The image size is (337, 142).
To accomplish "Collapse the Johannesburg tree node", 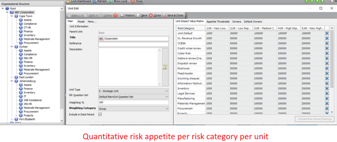I will click(12, 81).
